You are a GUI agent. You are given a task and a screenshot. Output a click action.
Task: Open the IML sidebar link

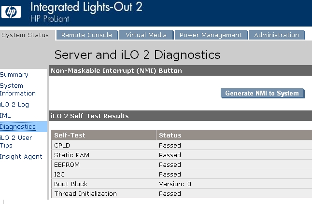[5, 116]
